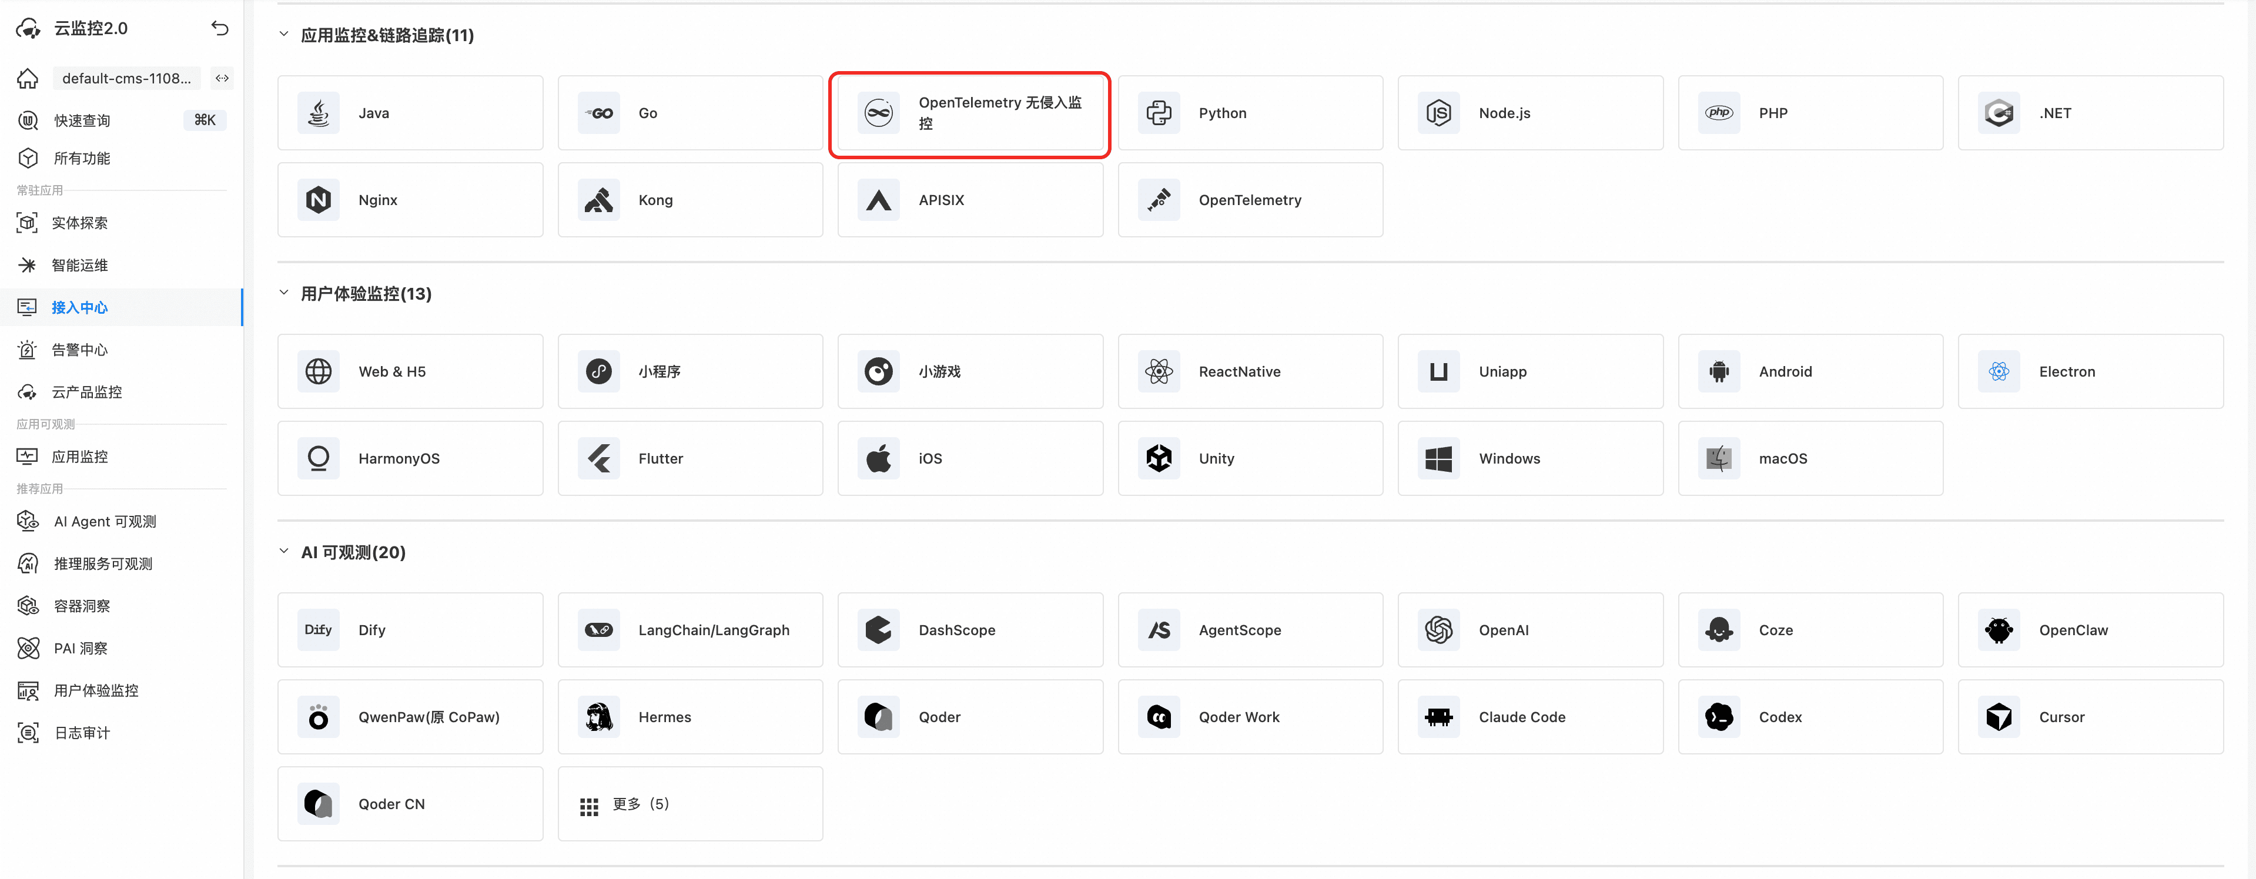The height and width of the screenshot is (879, 2256).
Task: Collapse the 用户体验监控 section chevron
Action: coord(284,293)
